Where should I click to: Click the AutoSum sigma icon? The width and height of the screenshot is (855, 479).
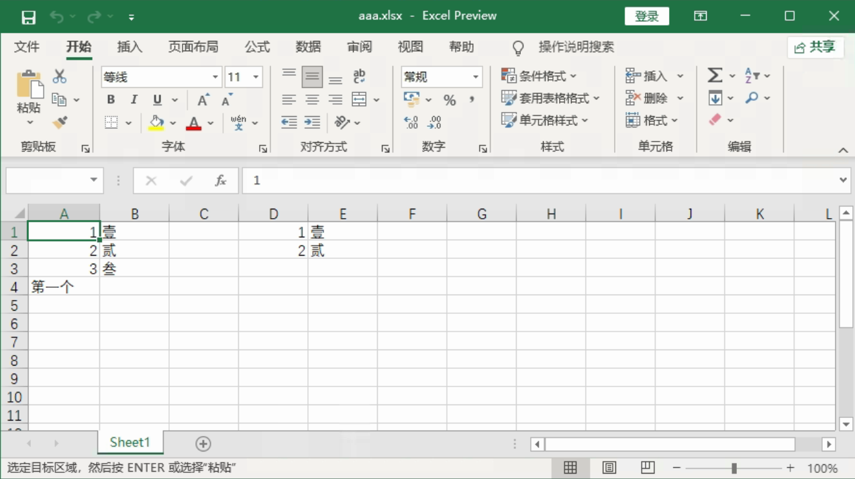pyautogui.click(x=715, y=76)
